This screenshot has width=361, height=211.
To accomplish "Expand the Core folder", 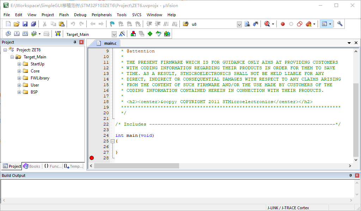I will 19,71.
